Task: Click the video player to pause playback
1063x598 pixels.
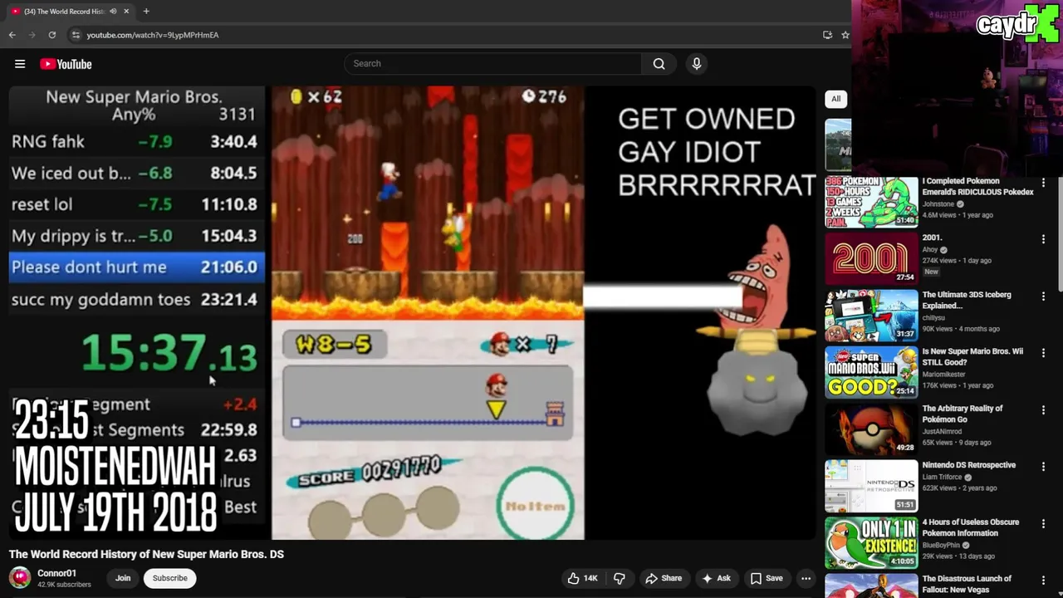Action: (x=412, y=313)
